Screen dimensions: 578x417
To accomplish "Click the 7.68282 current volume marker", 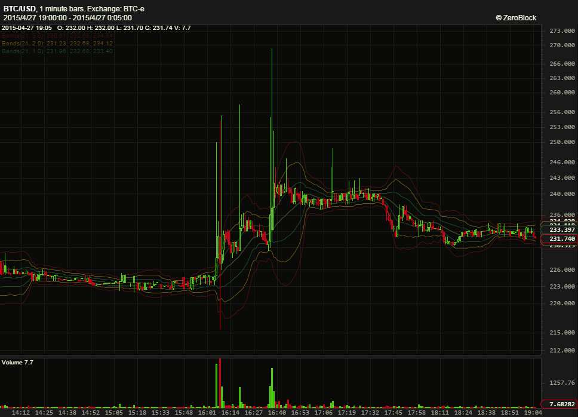I will [x=559, y=404].
